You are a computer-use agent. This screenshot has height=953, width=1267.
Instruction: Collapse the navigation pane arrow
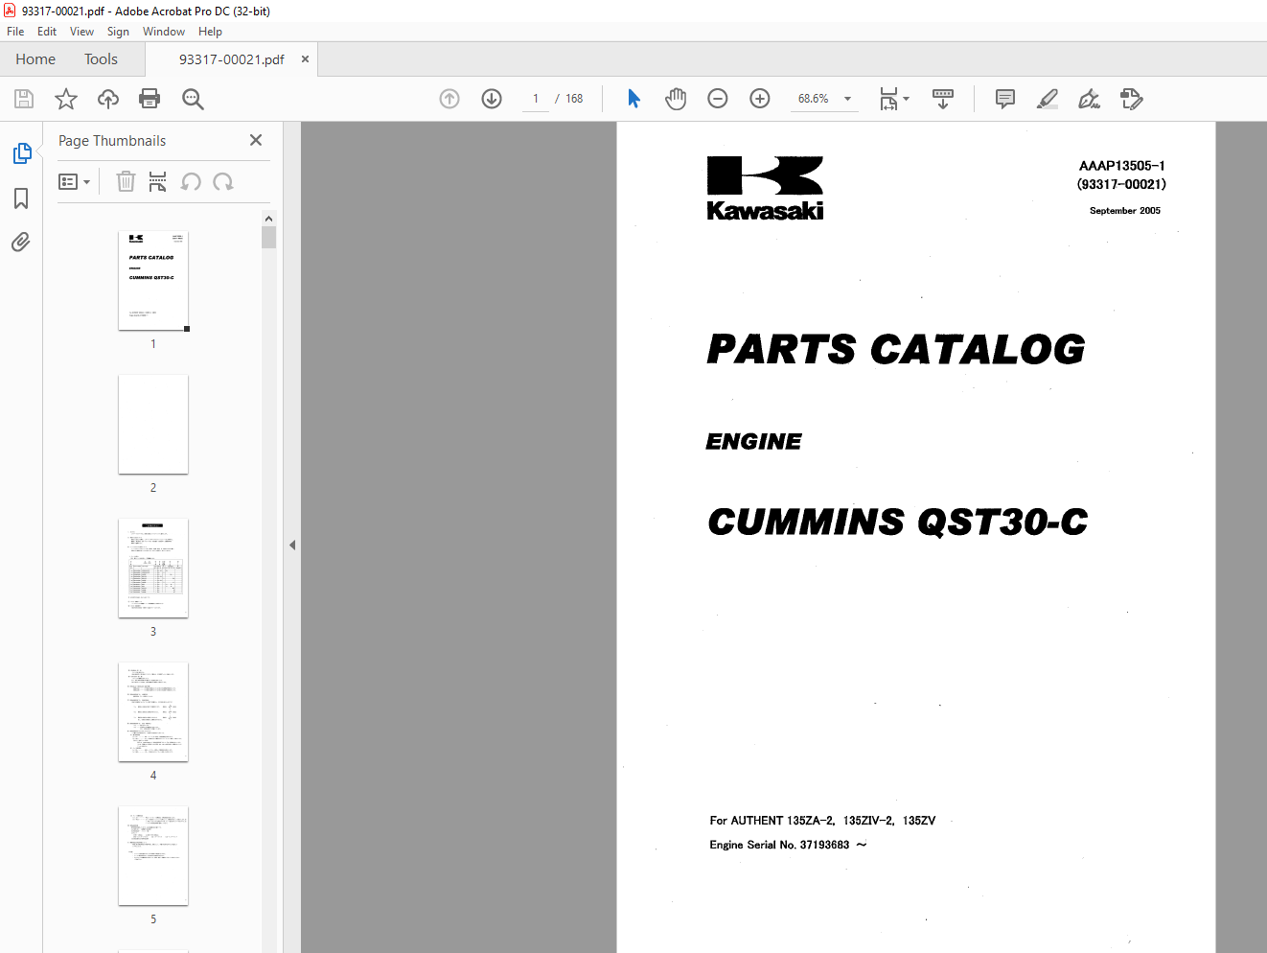pos(292,545)
